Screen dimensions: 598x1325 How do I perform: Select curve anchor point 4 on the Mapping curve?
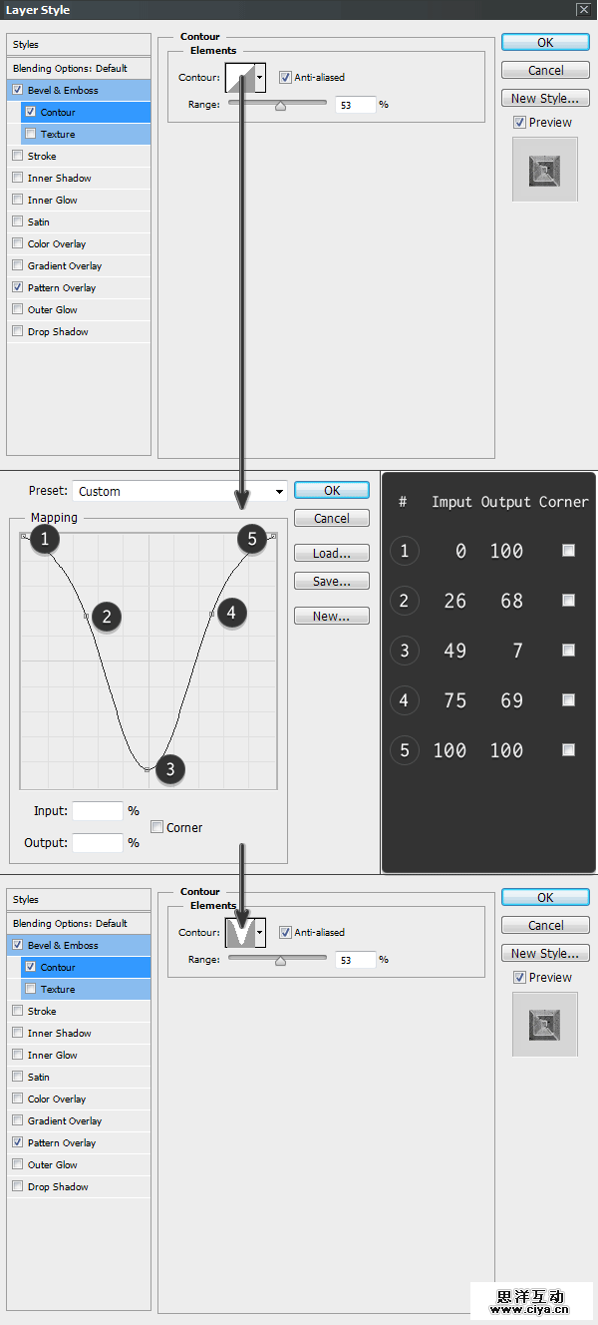tap(211, 614)
